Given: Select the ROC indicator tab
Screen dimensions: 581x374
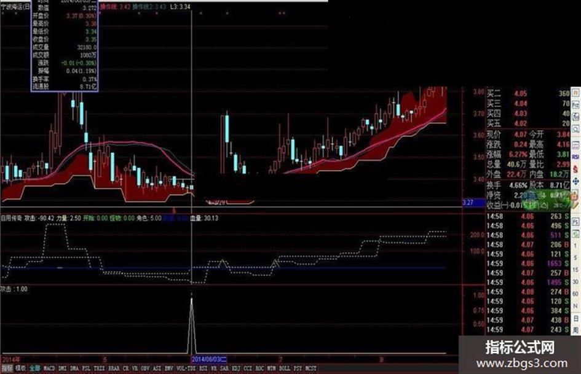Looking at the screenshot, I should 259,368.
